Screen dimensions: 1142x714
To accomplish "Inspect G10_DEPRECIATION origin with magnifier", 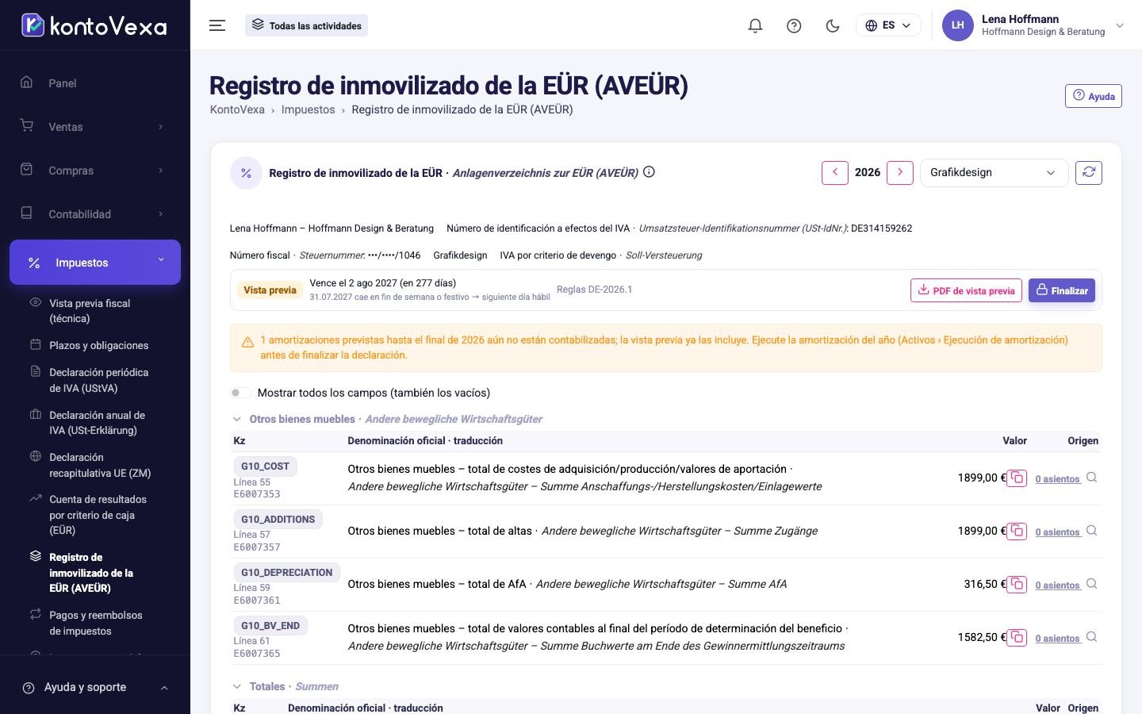I will pyautogui.click(x=1092, y=584).
